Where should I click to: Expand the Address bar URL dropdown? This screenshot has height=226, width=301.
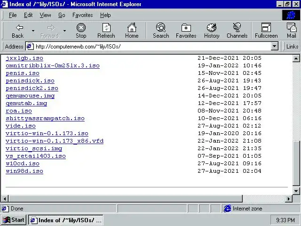point(275,46)
